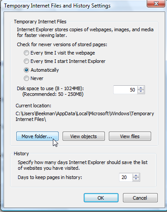
Task: Open View objects
Action: (x=84, y=136)
